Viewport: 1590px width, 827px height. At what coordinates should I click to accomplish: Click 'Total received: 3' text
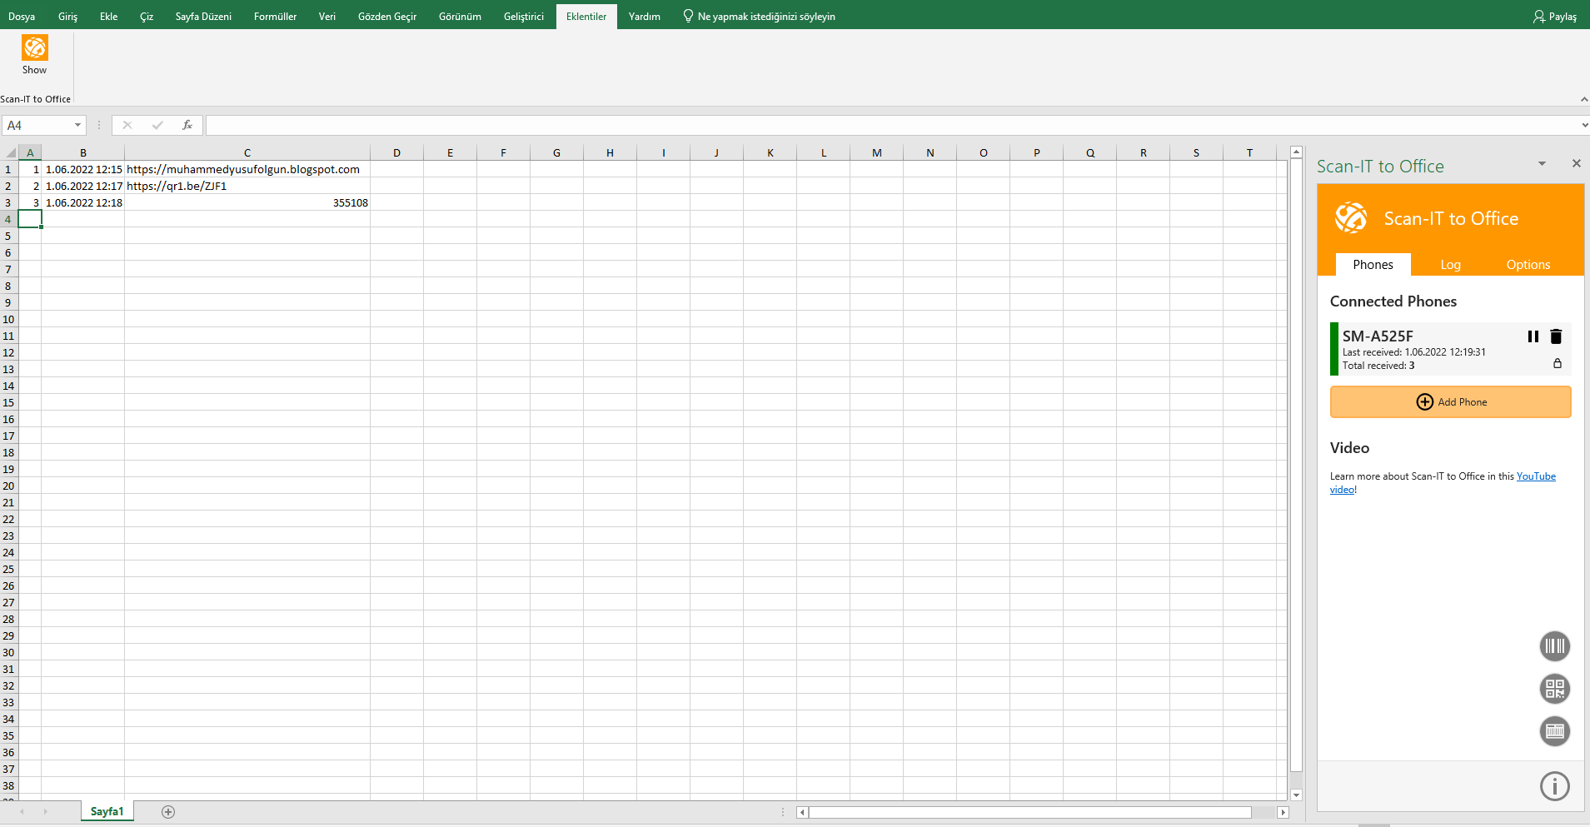point(1378,366)
